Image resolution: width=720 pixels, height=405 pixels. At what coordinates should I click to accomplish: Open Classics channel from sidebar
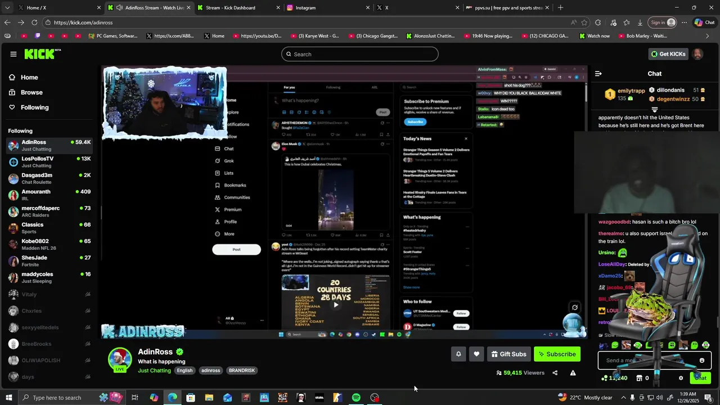(49, 228)
